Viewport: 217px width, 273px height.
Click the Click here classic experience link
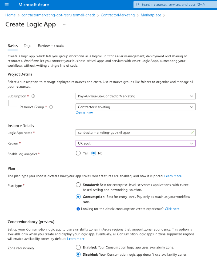click(x=172, y=209)
